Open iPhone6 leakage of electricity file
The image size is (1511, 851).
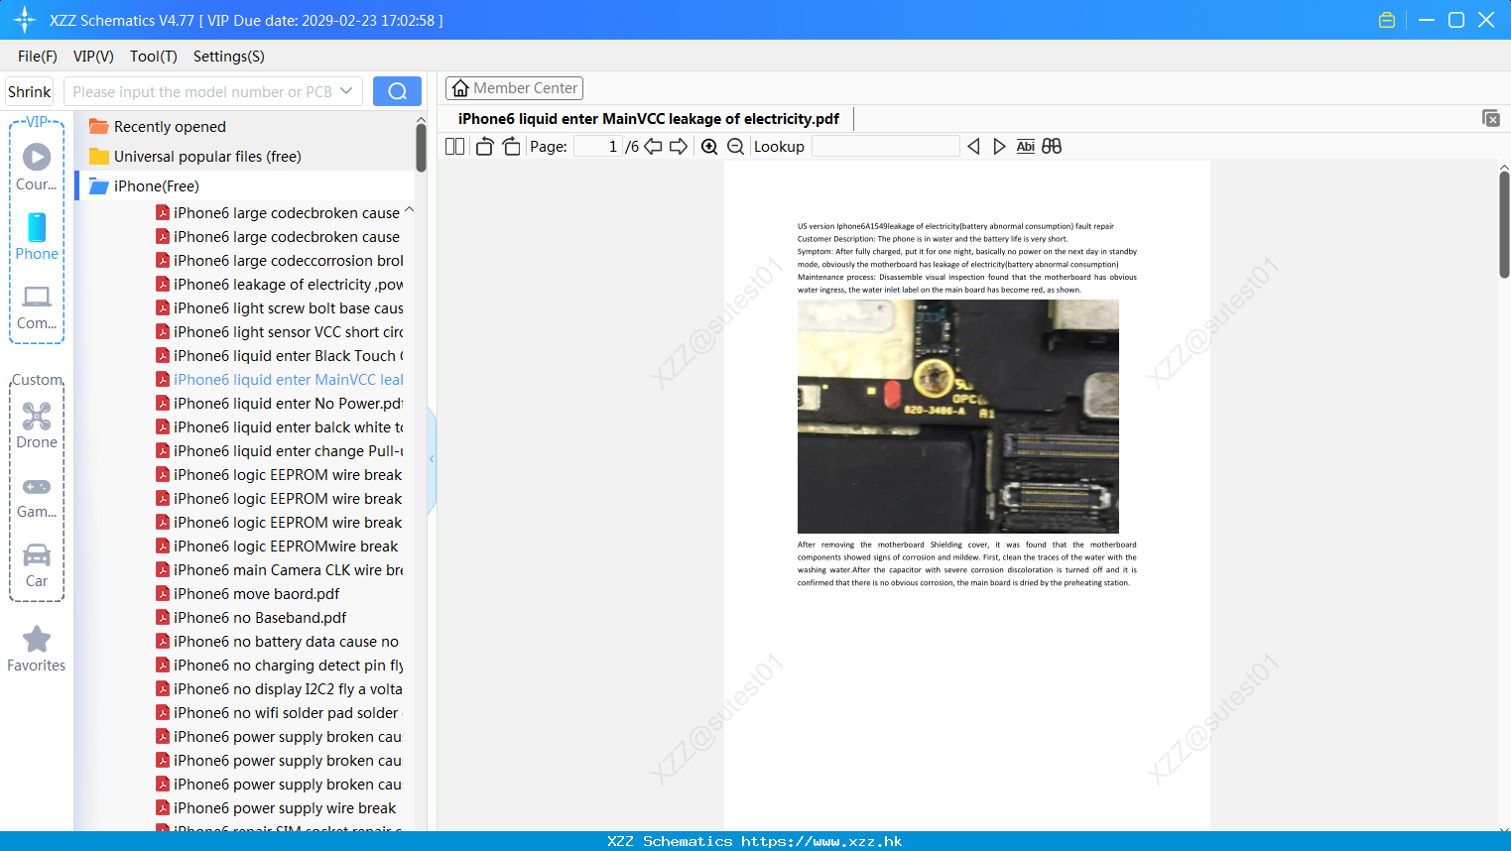click(280, 284)
